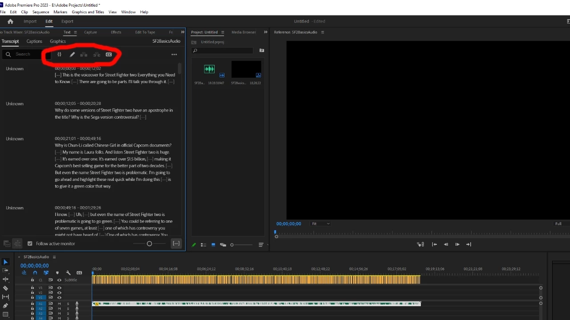The height and width of the screenshot is (320, 570).
Task: Enable Follow active monitor checkbox
Action: pos(30,244)
